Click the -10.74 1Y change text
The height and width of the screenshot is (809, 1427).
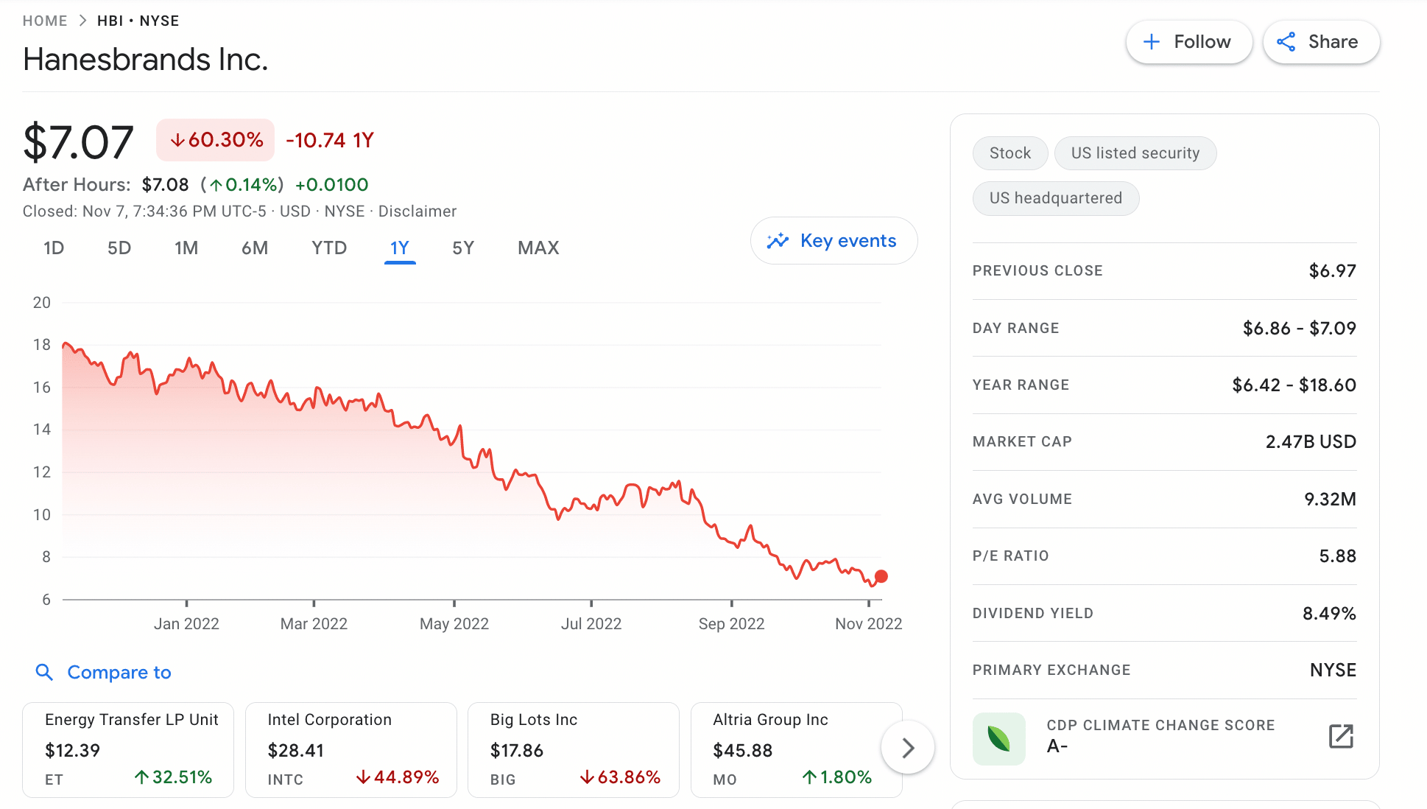(330, 140)
